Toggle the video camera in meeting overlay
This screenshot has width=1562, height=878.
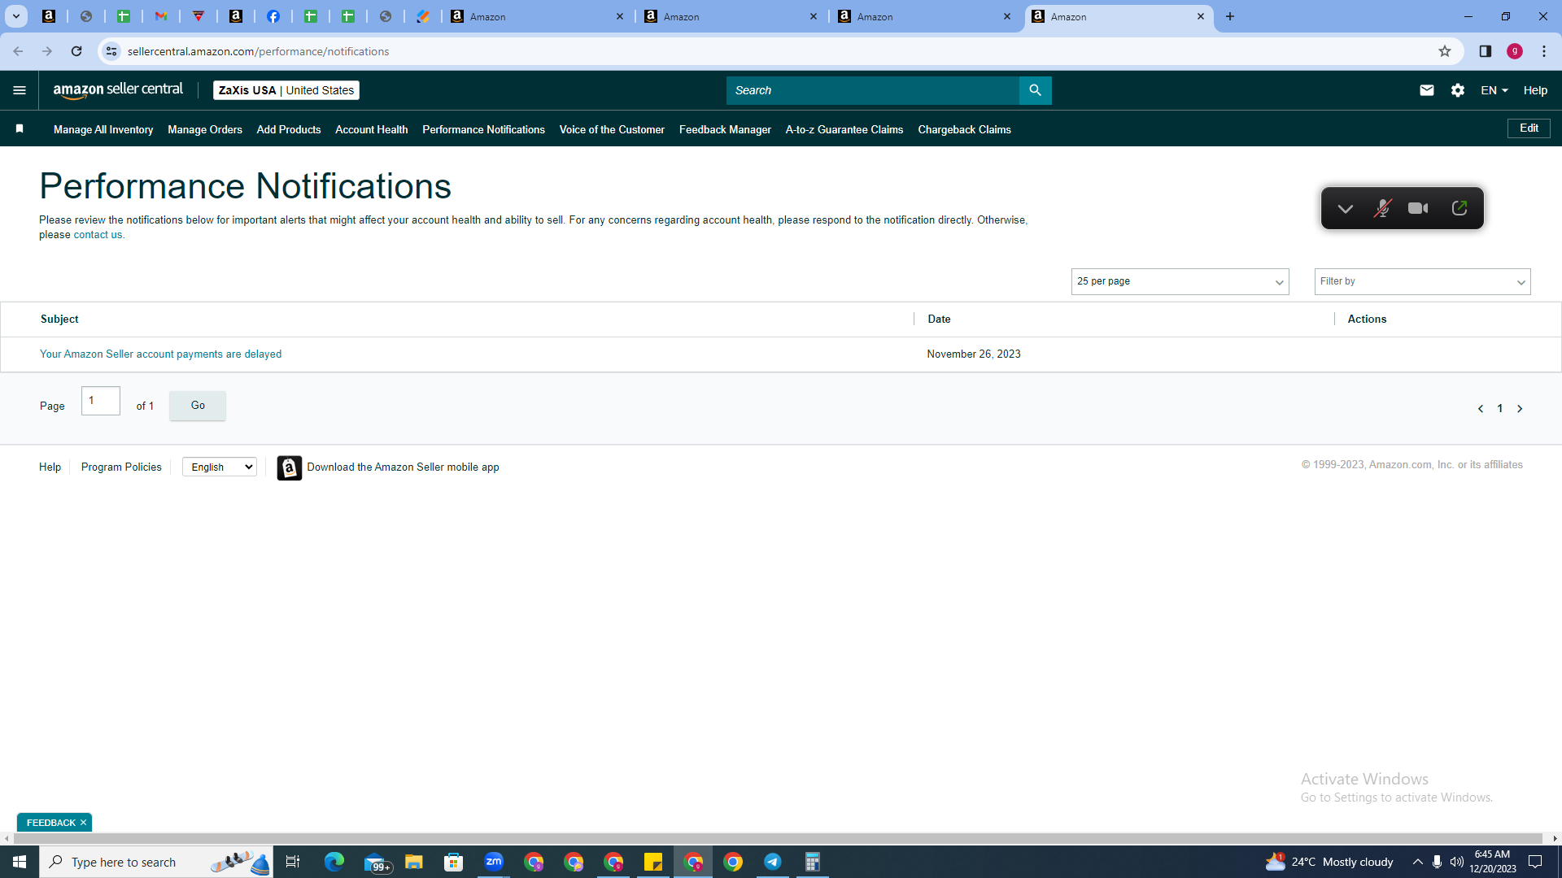pyautogui.click(x=1419, y=209)
